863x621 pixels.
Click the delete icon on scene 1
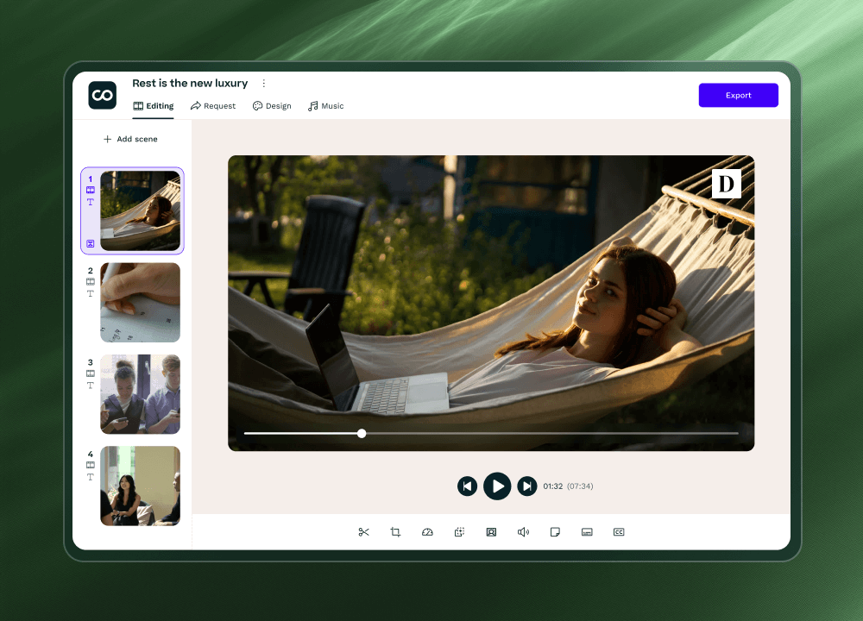click(91, 244)
